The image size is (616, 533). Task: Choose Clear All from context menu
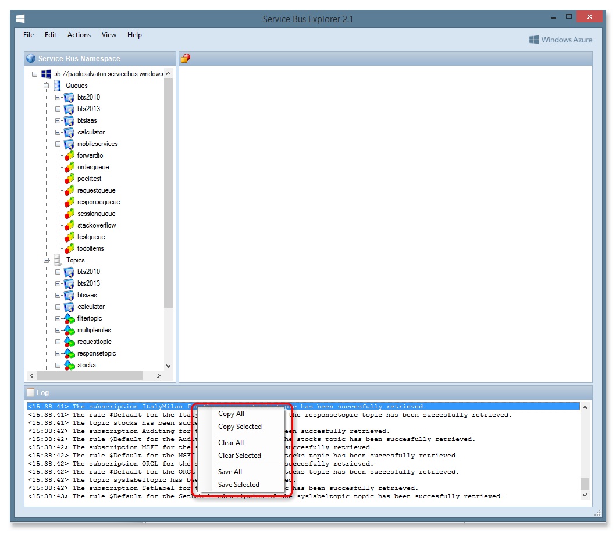pyautogui.click(x=240, y=443)
